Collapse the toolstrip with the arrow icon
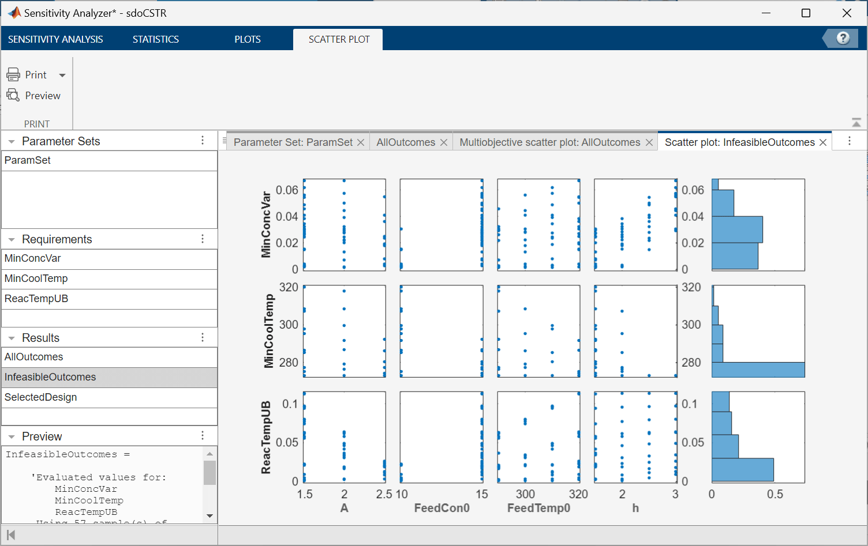The height and width of the screenshot is (546, 868). [856, 123]
